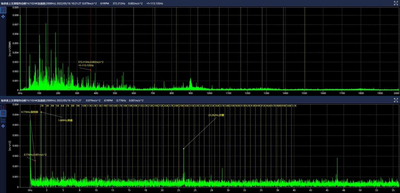Click the 2X harmonic marker label
Screen dimensions: 400x193
[42, 106]
